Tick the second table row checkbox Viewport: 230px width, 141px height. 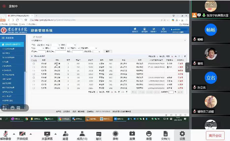pyautogui.click(x=33, y=67)
